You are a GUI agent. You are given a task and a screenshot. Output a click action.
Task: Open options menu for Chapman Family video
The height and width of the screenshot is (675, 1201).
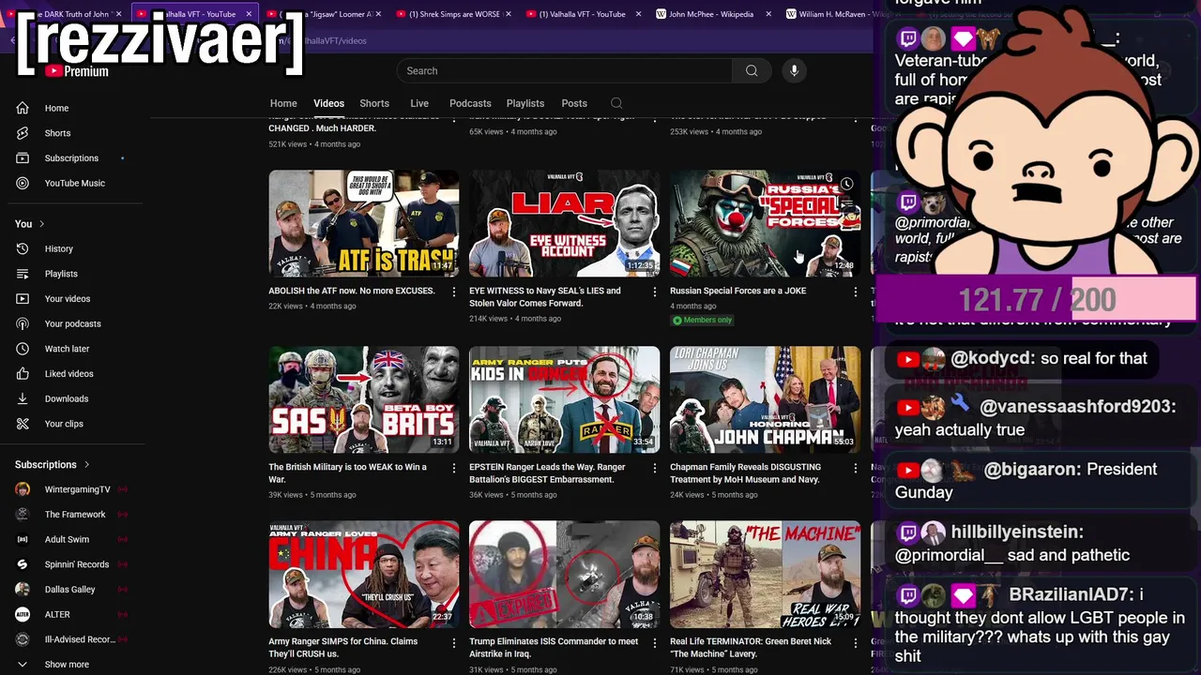(855, 468)
